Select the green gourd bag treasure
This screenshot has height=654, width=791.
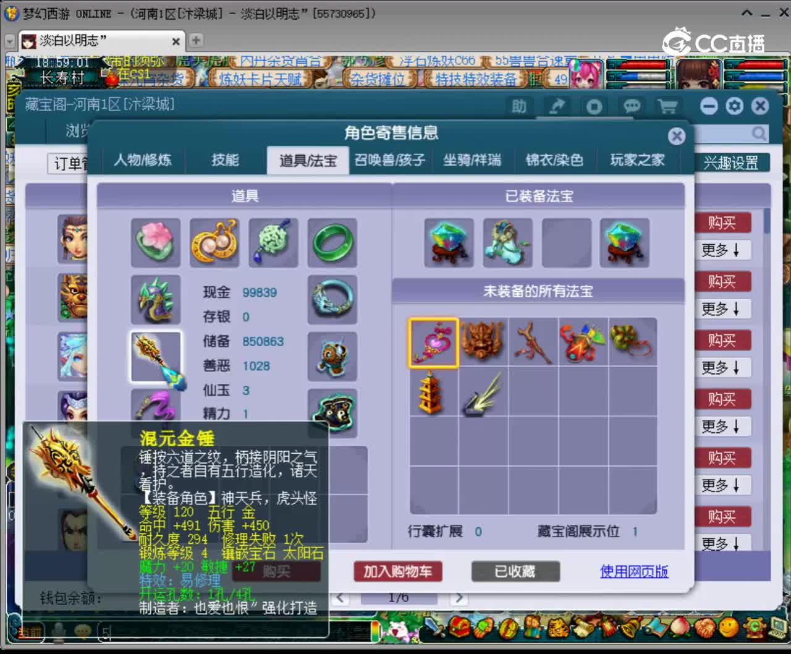pyautogui.click(x=632, y=342)
